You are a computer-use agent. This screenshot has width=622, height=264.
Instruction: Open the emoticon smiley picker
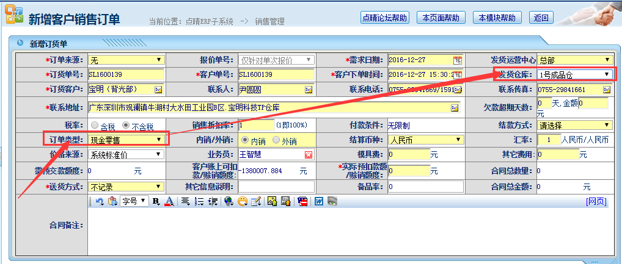(x=243, y=201)
